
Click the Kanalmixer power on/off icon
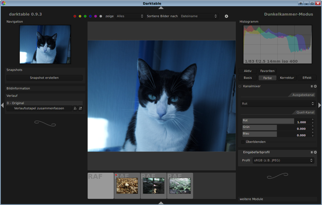click(240, 86)
